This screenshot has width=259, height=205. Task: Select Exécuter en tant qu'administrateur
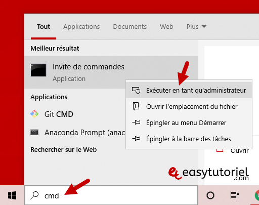click(x=189, y=91)
